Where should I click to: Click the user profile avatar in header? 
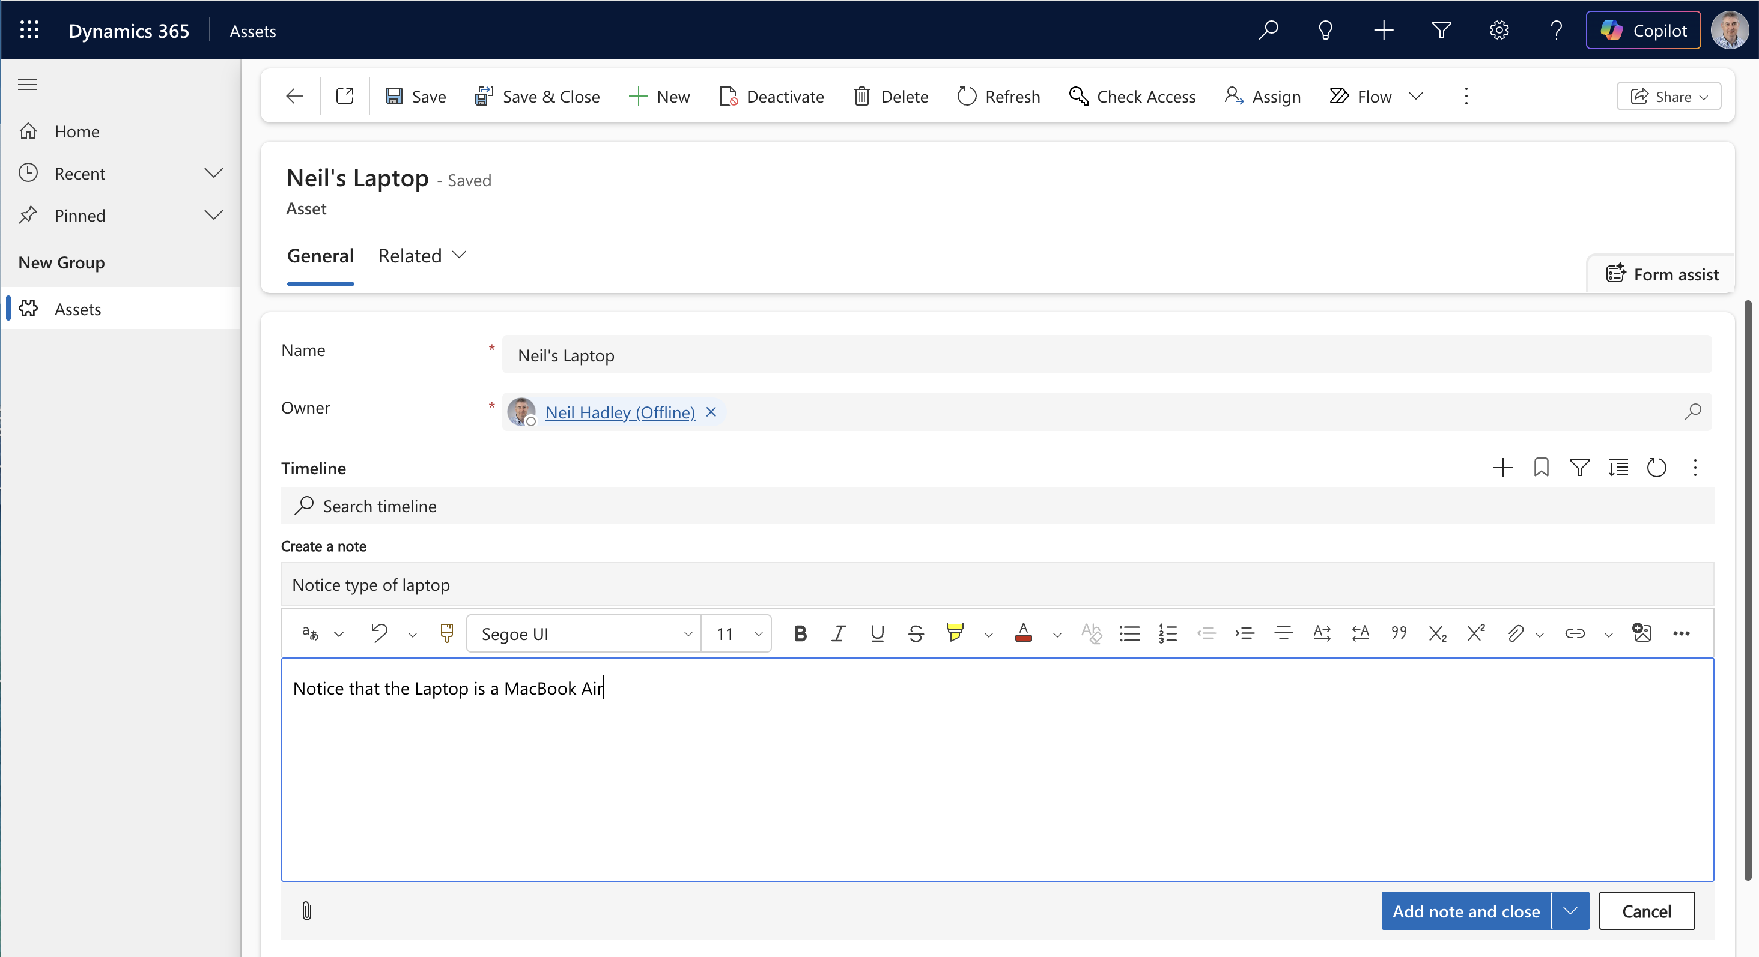click(1730, 30)
